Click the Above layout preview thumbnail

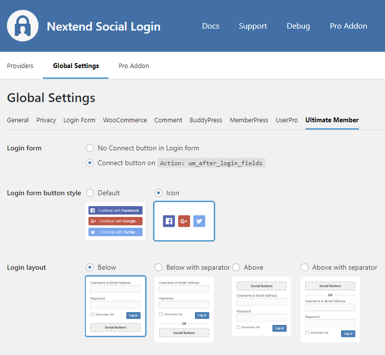point(262,306)
